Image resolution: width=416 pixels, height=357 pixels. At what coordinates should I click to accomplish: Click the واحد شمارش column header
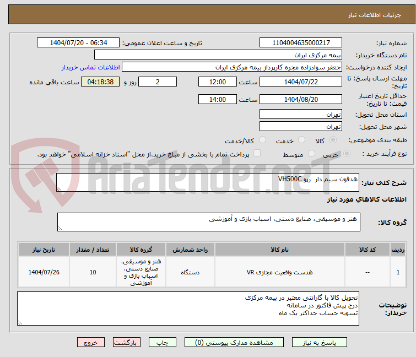click(190, 250)
